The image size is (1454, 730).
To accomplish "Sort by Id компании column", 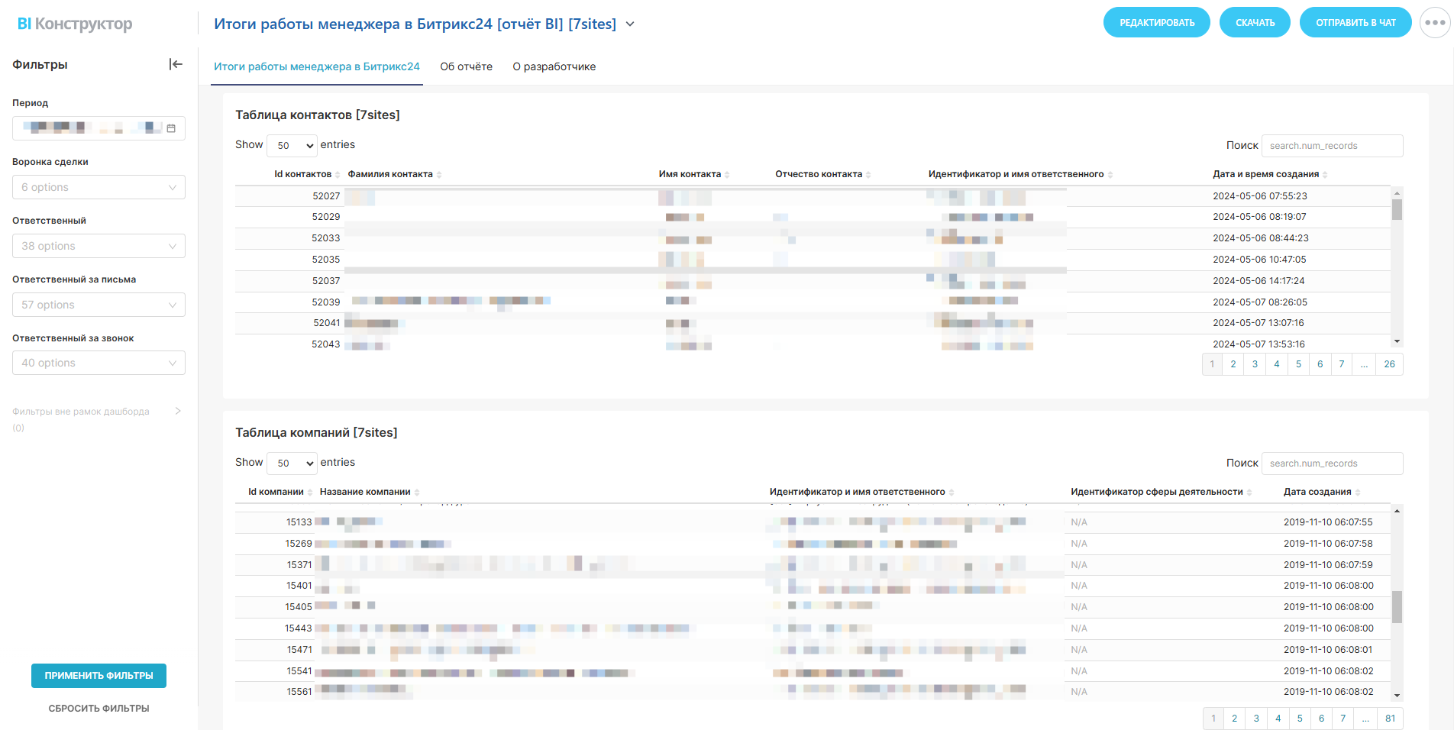I will (x=280, y=492).
